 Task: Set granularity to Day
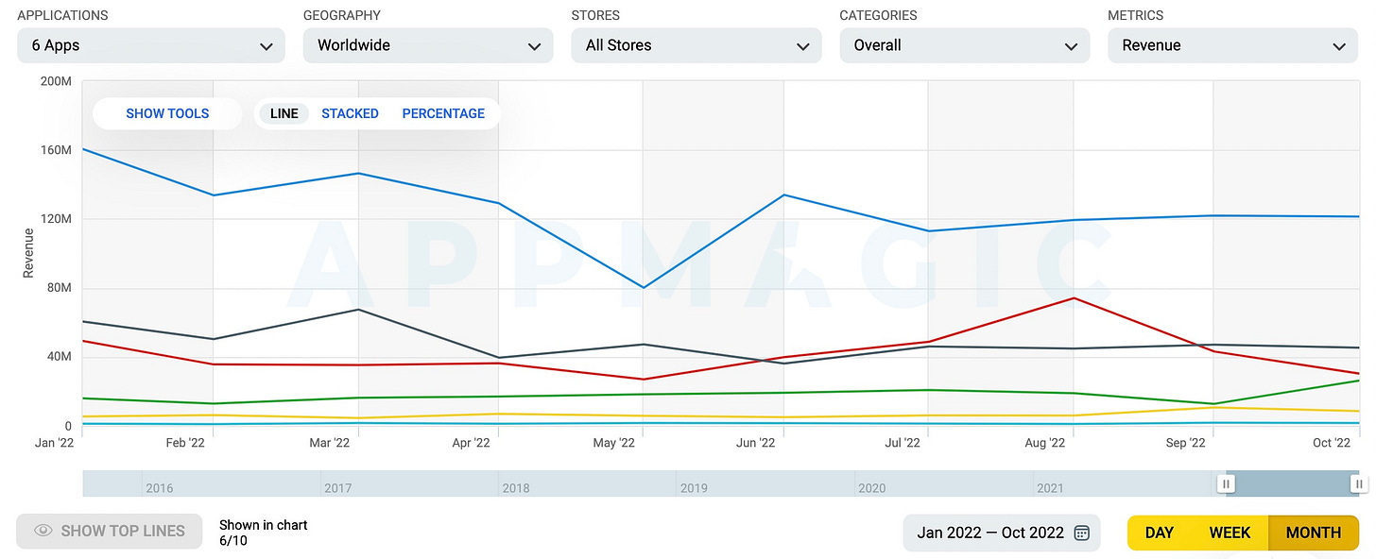point(1160,533)
